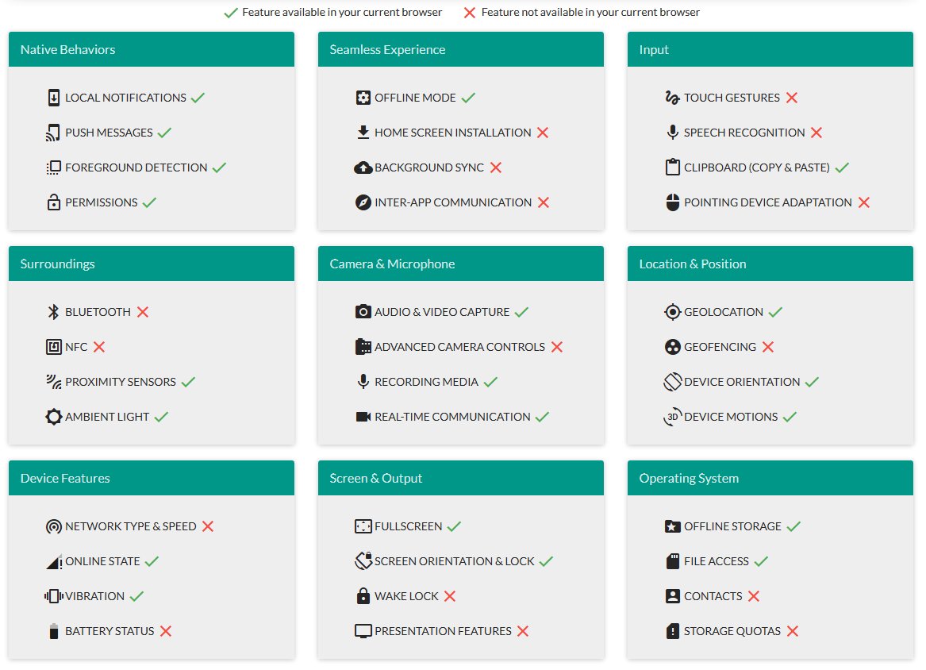Open the Screen & Output section header

(461, 478)
